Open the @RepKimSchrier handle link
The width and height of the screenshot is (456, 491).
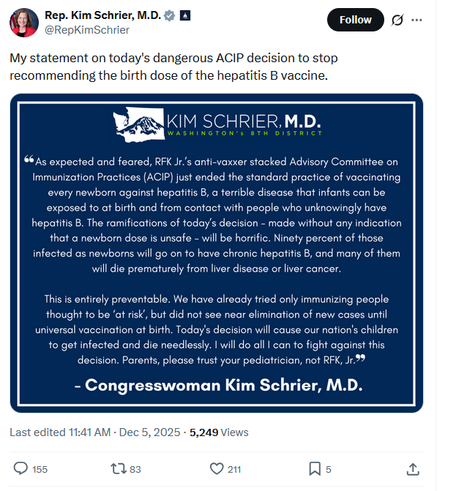coord(87,30)
